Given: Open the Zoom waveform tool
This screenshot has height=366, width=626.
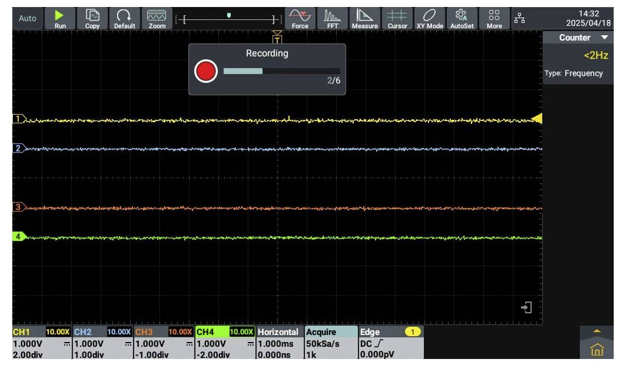Looking at the screenshot, I should [x=156, y=18].
